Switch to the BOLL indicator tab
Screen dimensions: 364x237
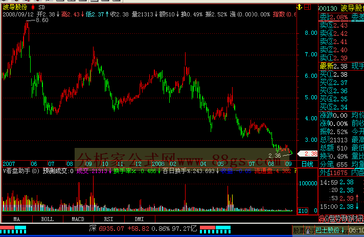tap(48, 219)
